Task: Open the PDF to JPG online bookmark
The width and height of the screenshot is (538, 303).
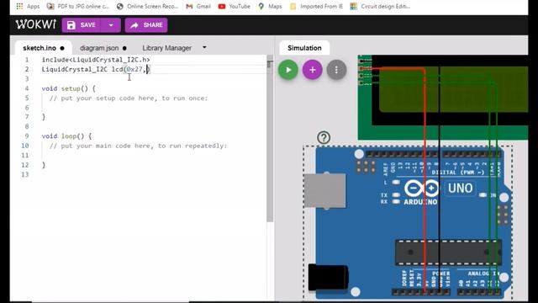Action: tap(78, 6)
